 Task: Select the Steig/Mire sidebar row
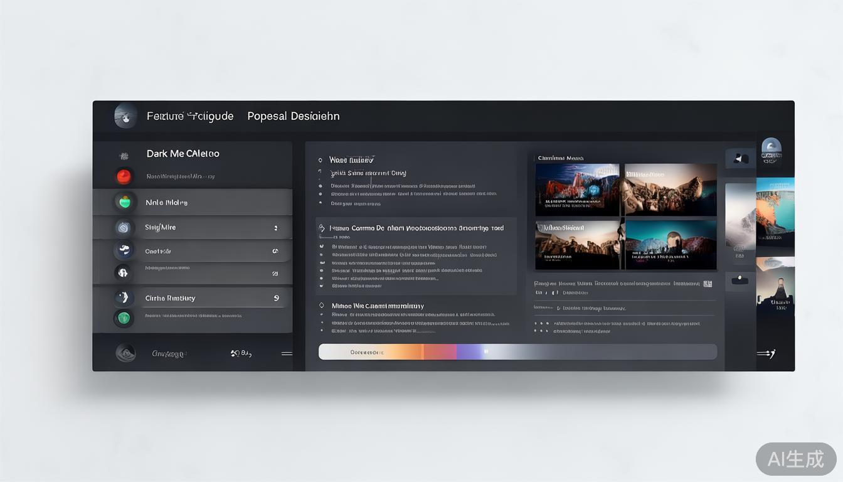tap(193, 227)
